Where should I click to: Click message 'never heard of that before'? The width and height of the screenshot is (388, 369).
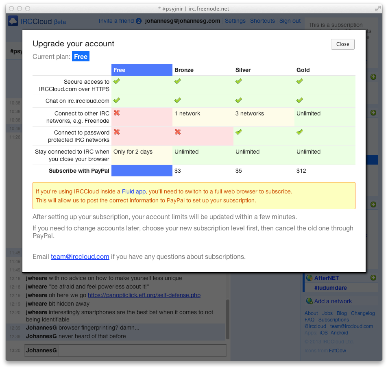(92, 336)
